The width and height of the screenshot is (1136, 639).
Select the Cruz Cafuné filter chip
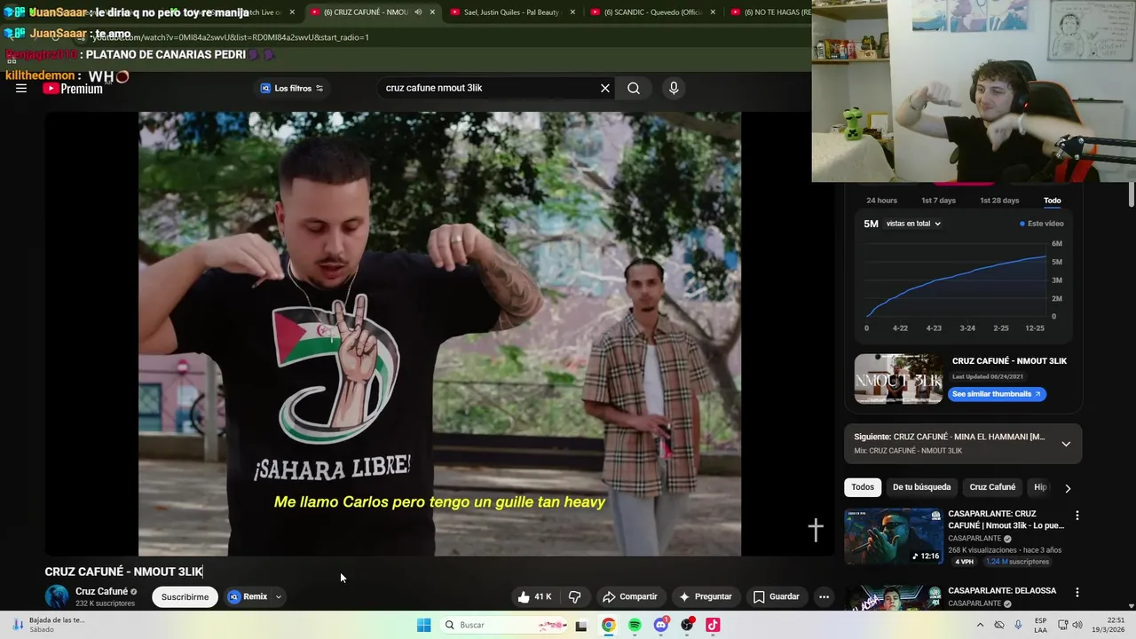point(992,487)
